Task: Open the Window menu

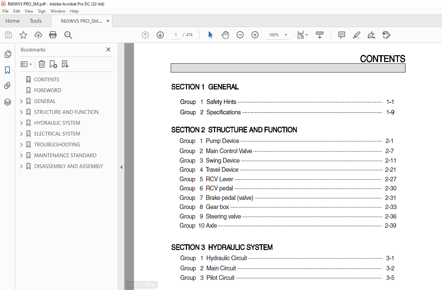Action: [58, 11]
